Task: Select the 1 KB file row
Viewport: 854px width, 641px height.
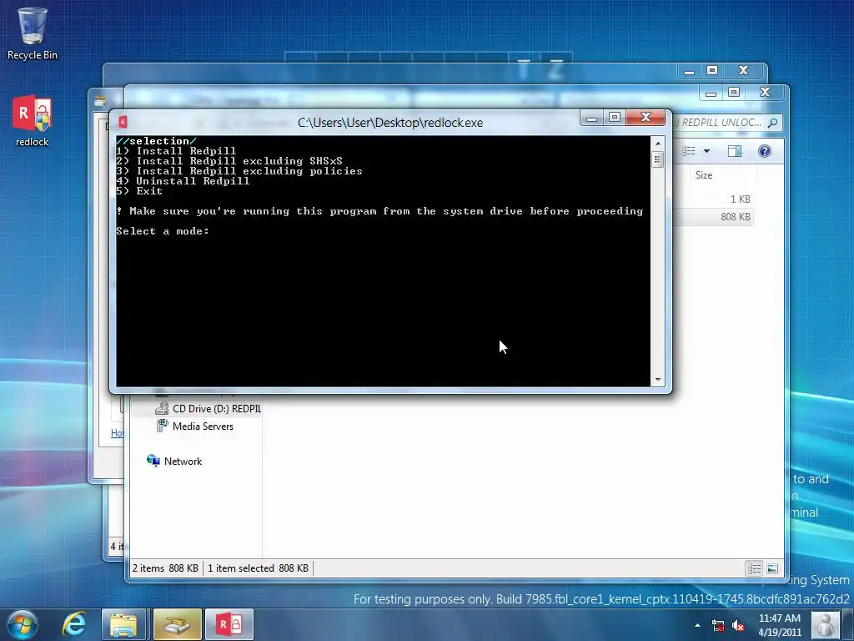Action: coord(714,199)
